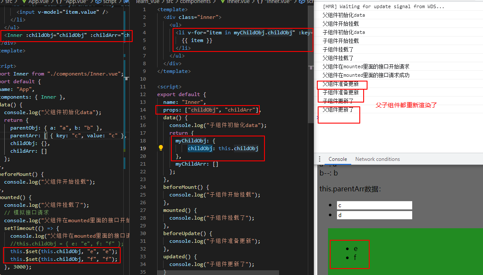Click line number 30 in the Inner.vue gutter

(143, 233)
